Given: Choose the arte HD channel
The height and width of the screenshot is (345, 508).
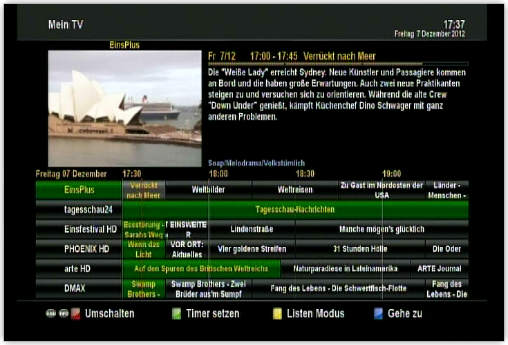Looking at the screenshot, I should (79, 268).
